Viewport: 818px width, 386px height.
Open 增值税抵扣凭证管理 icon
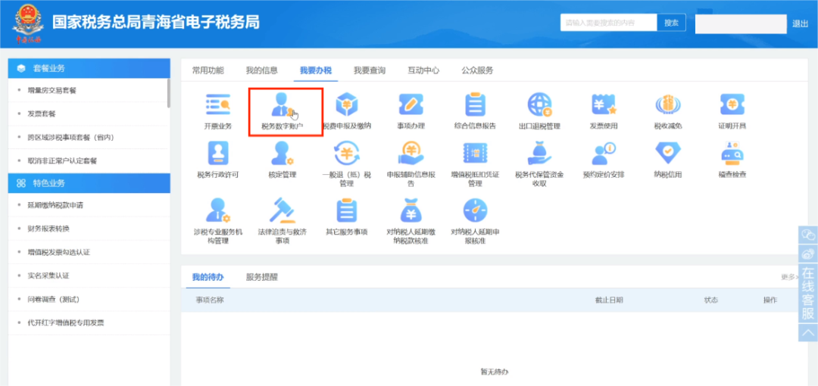(475, 154)
